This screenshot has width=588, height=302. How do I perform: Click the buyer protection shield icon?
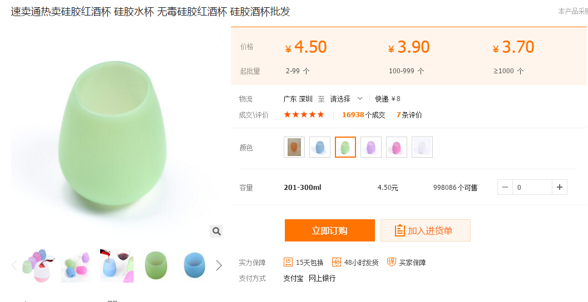(x=391, y=262)
